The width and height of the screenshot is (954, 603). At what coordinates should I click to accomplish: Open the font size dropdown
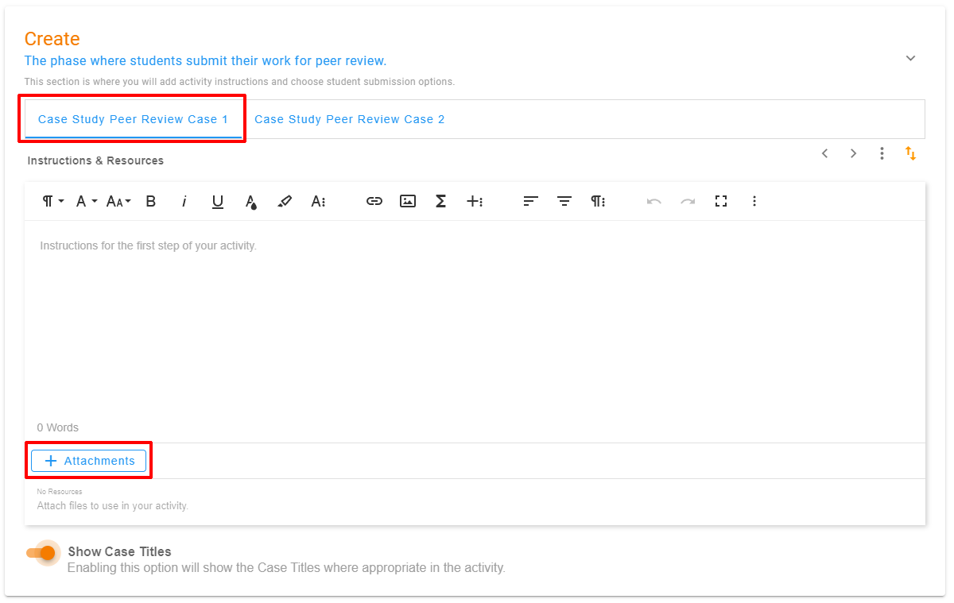coord(118,202)
